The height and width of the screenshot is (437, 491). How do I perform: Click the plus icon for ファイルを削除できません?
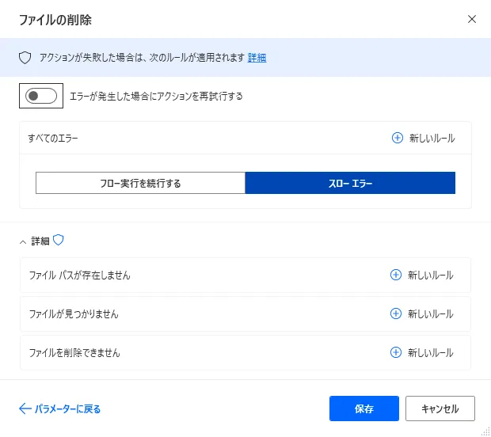click(x=396, y=352)
